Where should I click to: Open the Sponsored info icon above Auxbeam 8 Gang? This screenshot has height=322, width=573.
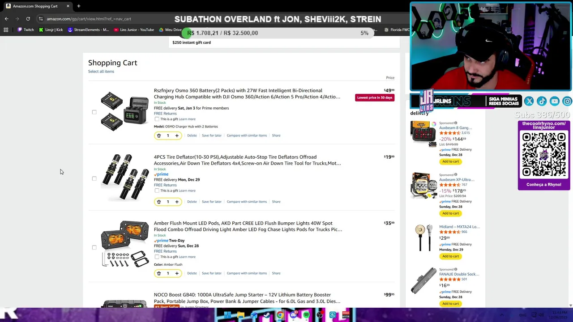point(456,123)
